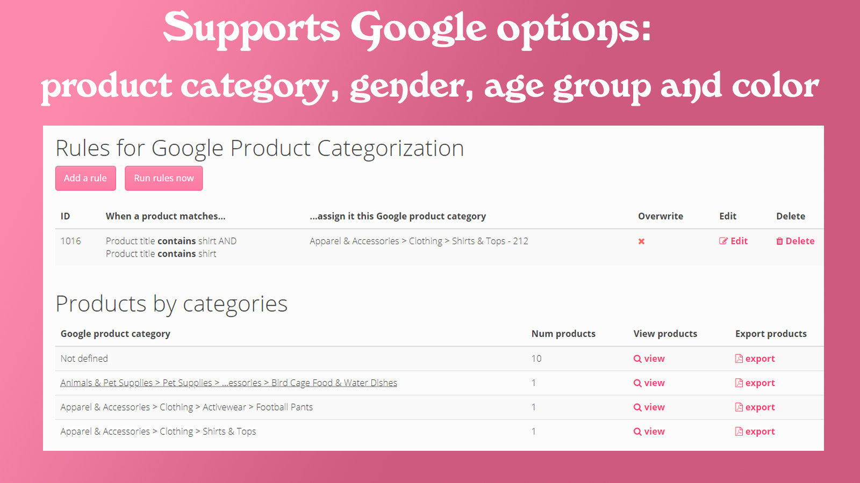Open the Animals & Pet Supplies category link
Screen dimensions: 860x483
(228, 383)
